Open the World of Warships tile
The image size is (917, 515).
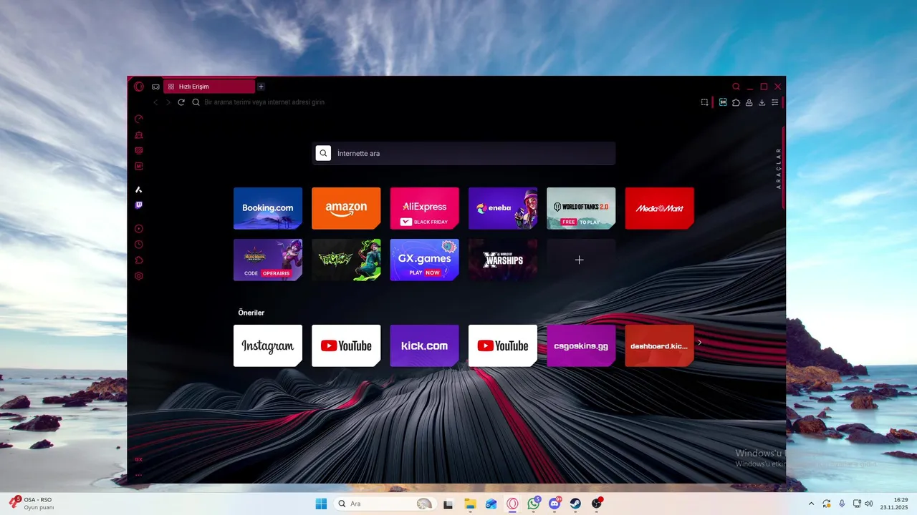(x=503, y=260)
